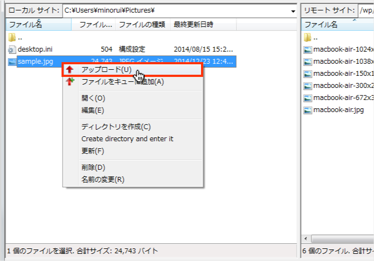Select remote file macbook-air-672x3
Viewport: 374px width, 261px height.
point(343,98)
